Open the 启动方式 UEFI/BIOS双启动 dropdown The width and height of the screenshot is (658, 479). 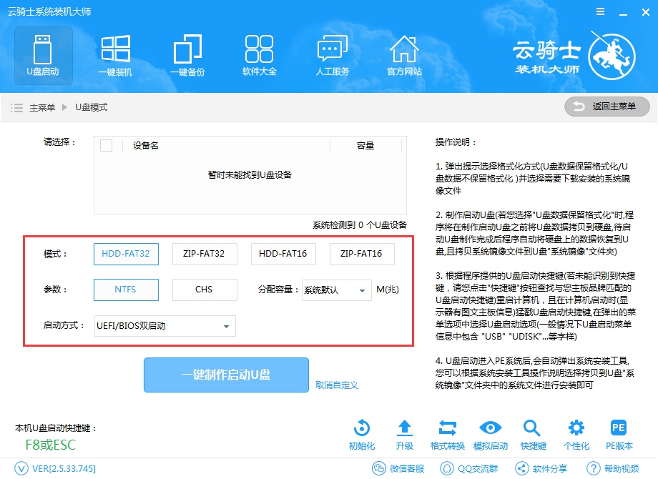point(165,326)
